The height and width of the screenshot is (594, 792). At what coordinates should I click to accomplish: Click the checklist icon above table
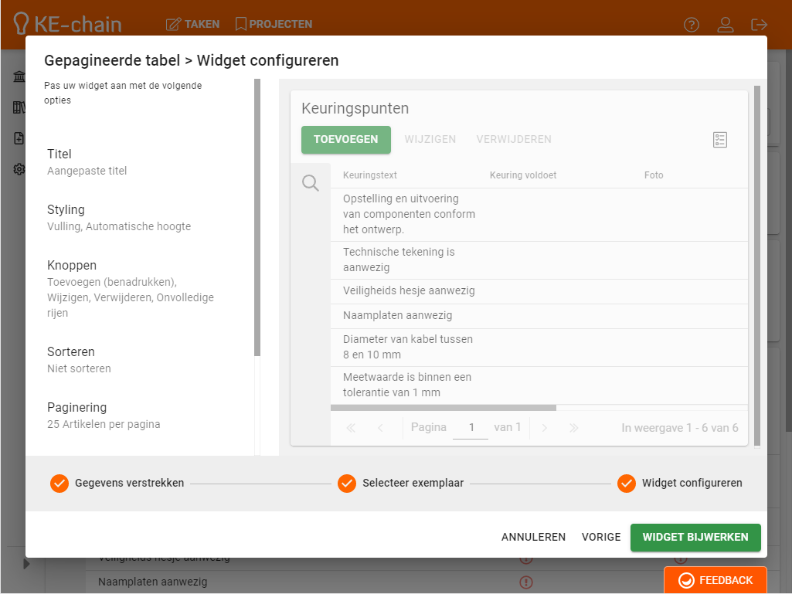[x=720, y=140]
